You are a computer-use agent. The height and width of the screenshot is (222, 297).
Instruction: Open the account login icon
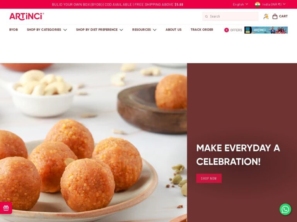[266, 17]
